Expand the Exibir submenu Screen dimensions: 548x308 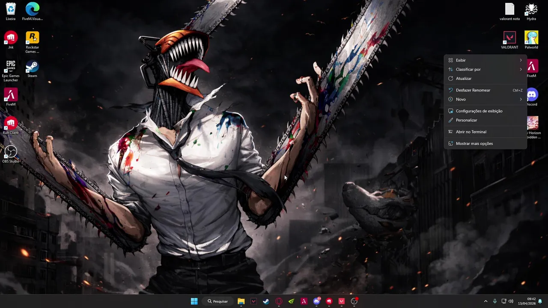485,60
